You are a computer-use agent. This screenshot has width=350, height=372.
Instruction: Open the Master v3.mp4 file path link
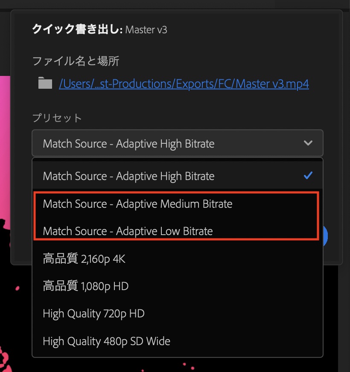pos(184,84)
